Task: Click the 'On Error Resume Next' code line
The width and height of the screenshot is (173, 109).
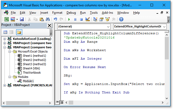Action: [85, 67]
